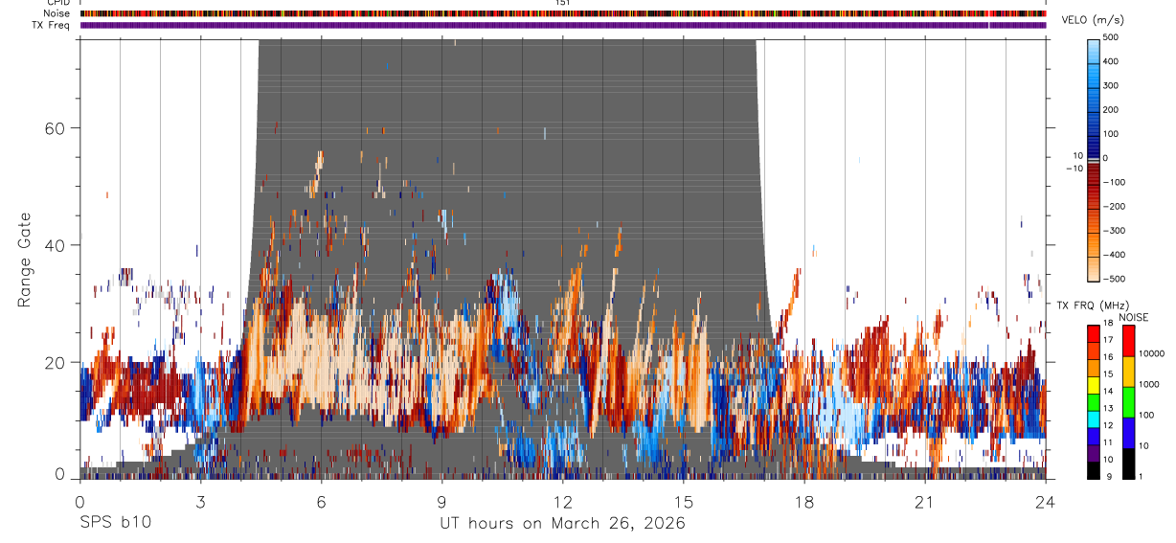Click the red segment of the NOISE colorbar
Screen dimensions: 1176x543
(x=1129, y=342)
